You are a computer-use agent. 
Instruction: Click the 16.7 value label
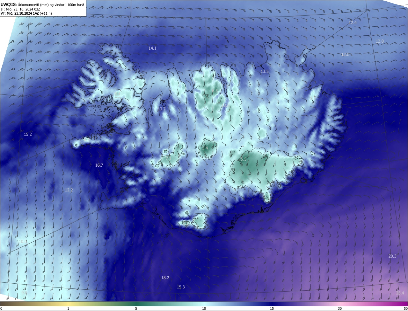pyautogui.click(x=99, y=165)
